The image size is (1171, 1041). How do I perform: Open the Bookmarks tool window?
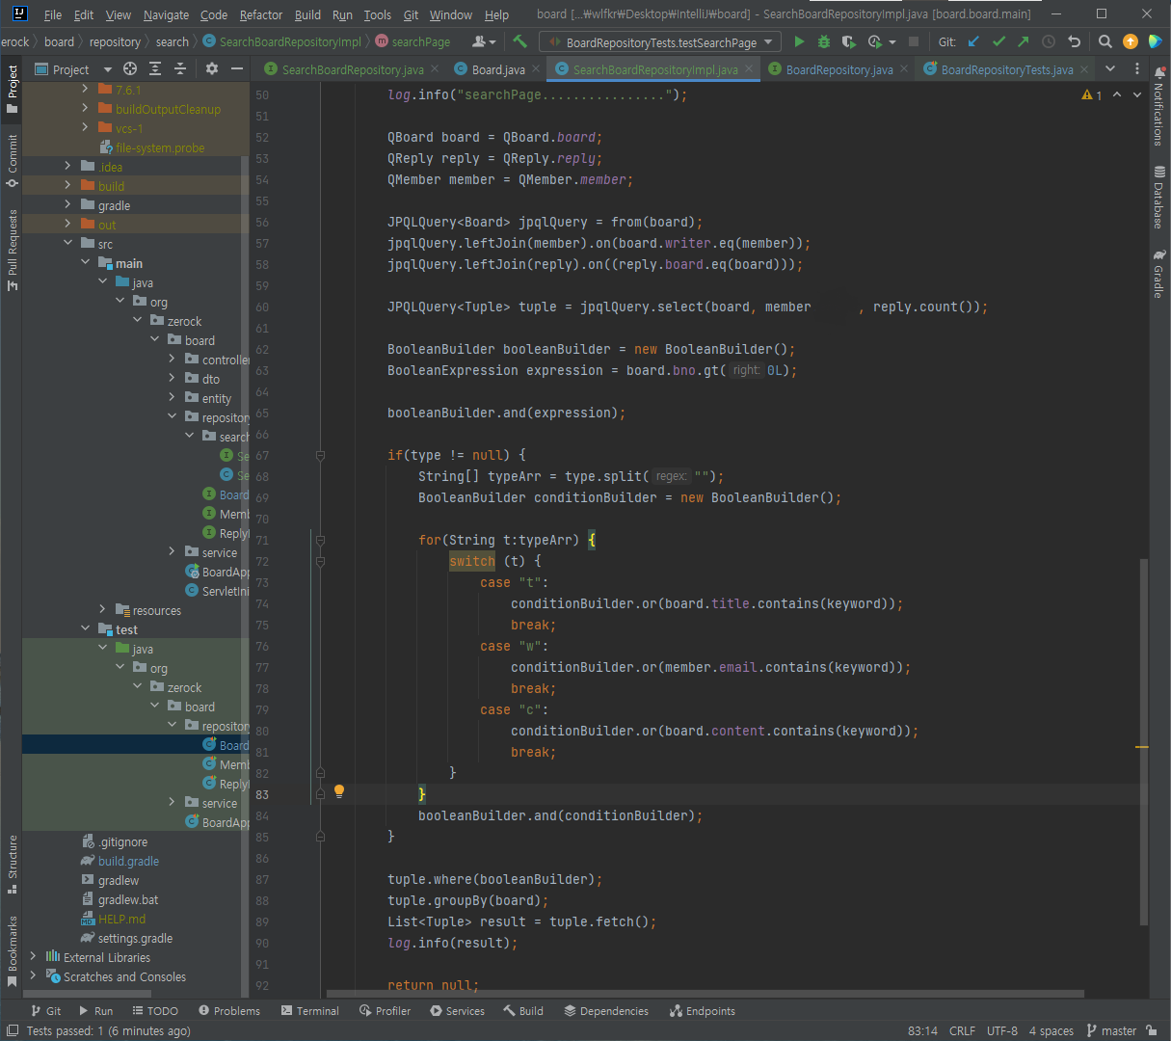tap(13, 950)
